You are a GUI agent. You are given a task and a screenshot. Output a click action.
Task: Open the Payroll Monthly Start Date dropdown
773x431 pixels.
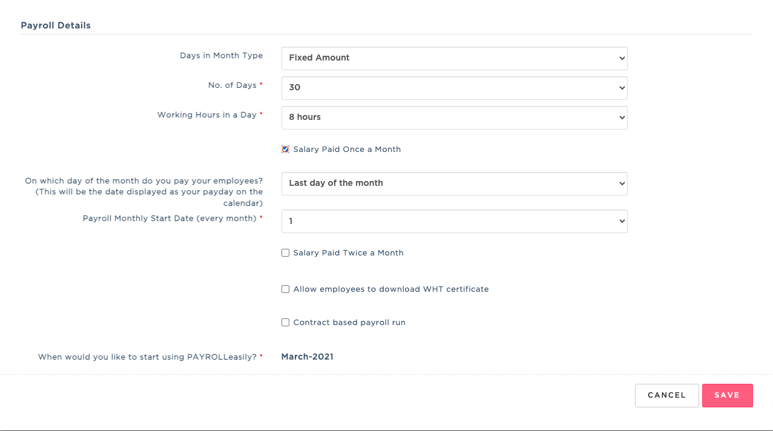(x=454, y=222)
